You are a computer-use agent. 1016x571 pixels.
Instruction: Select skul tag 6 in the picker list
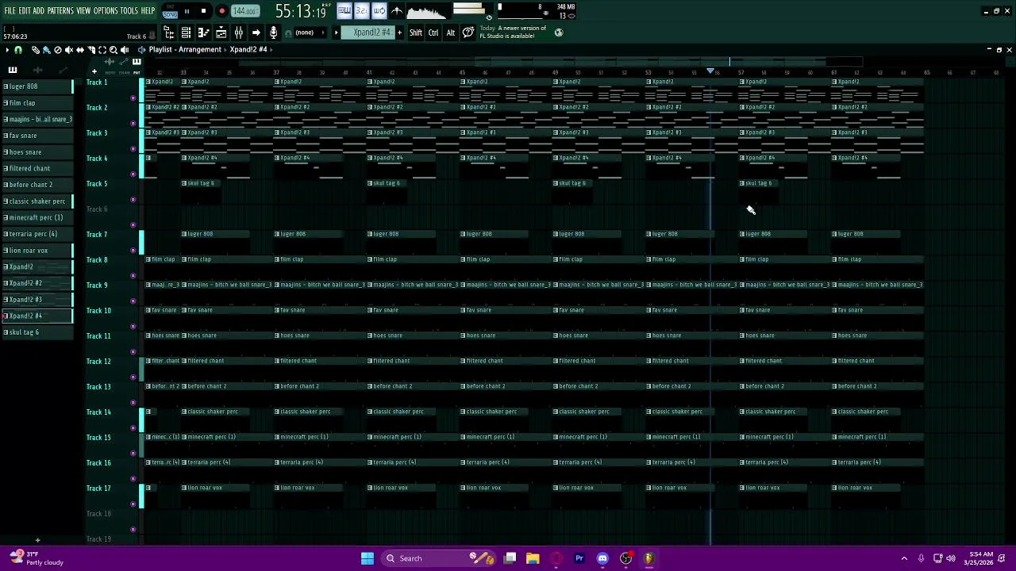(x=37, y=332)
